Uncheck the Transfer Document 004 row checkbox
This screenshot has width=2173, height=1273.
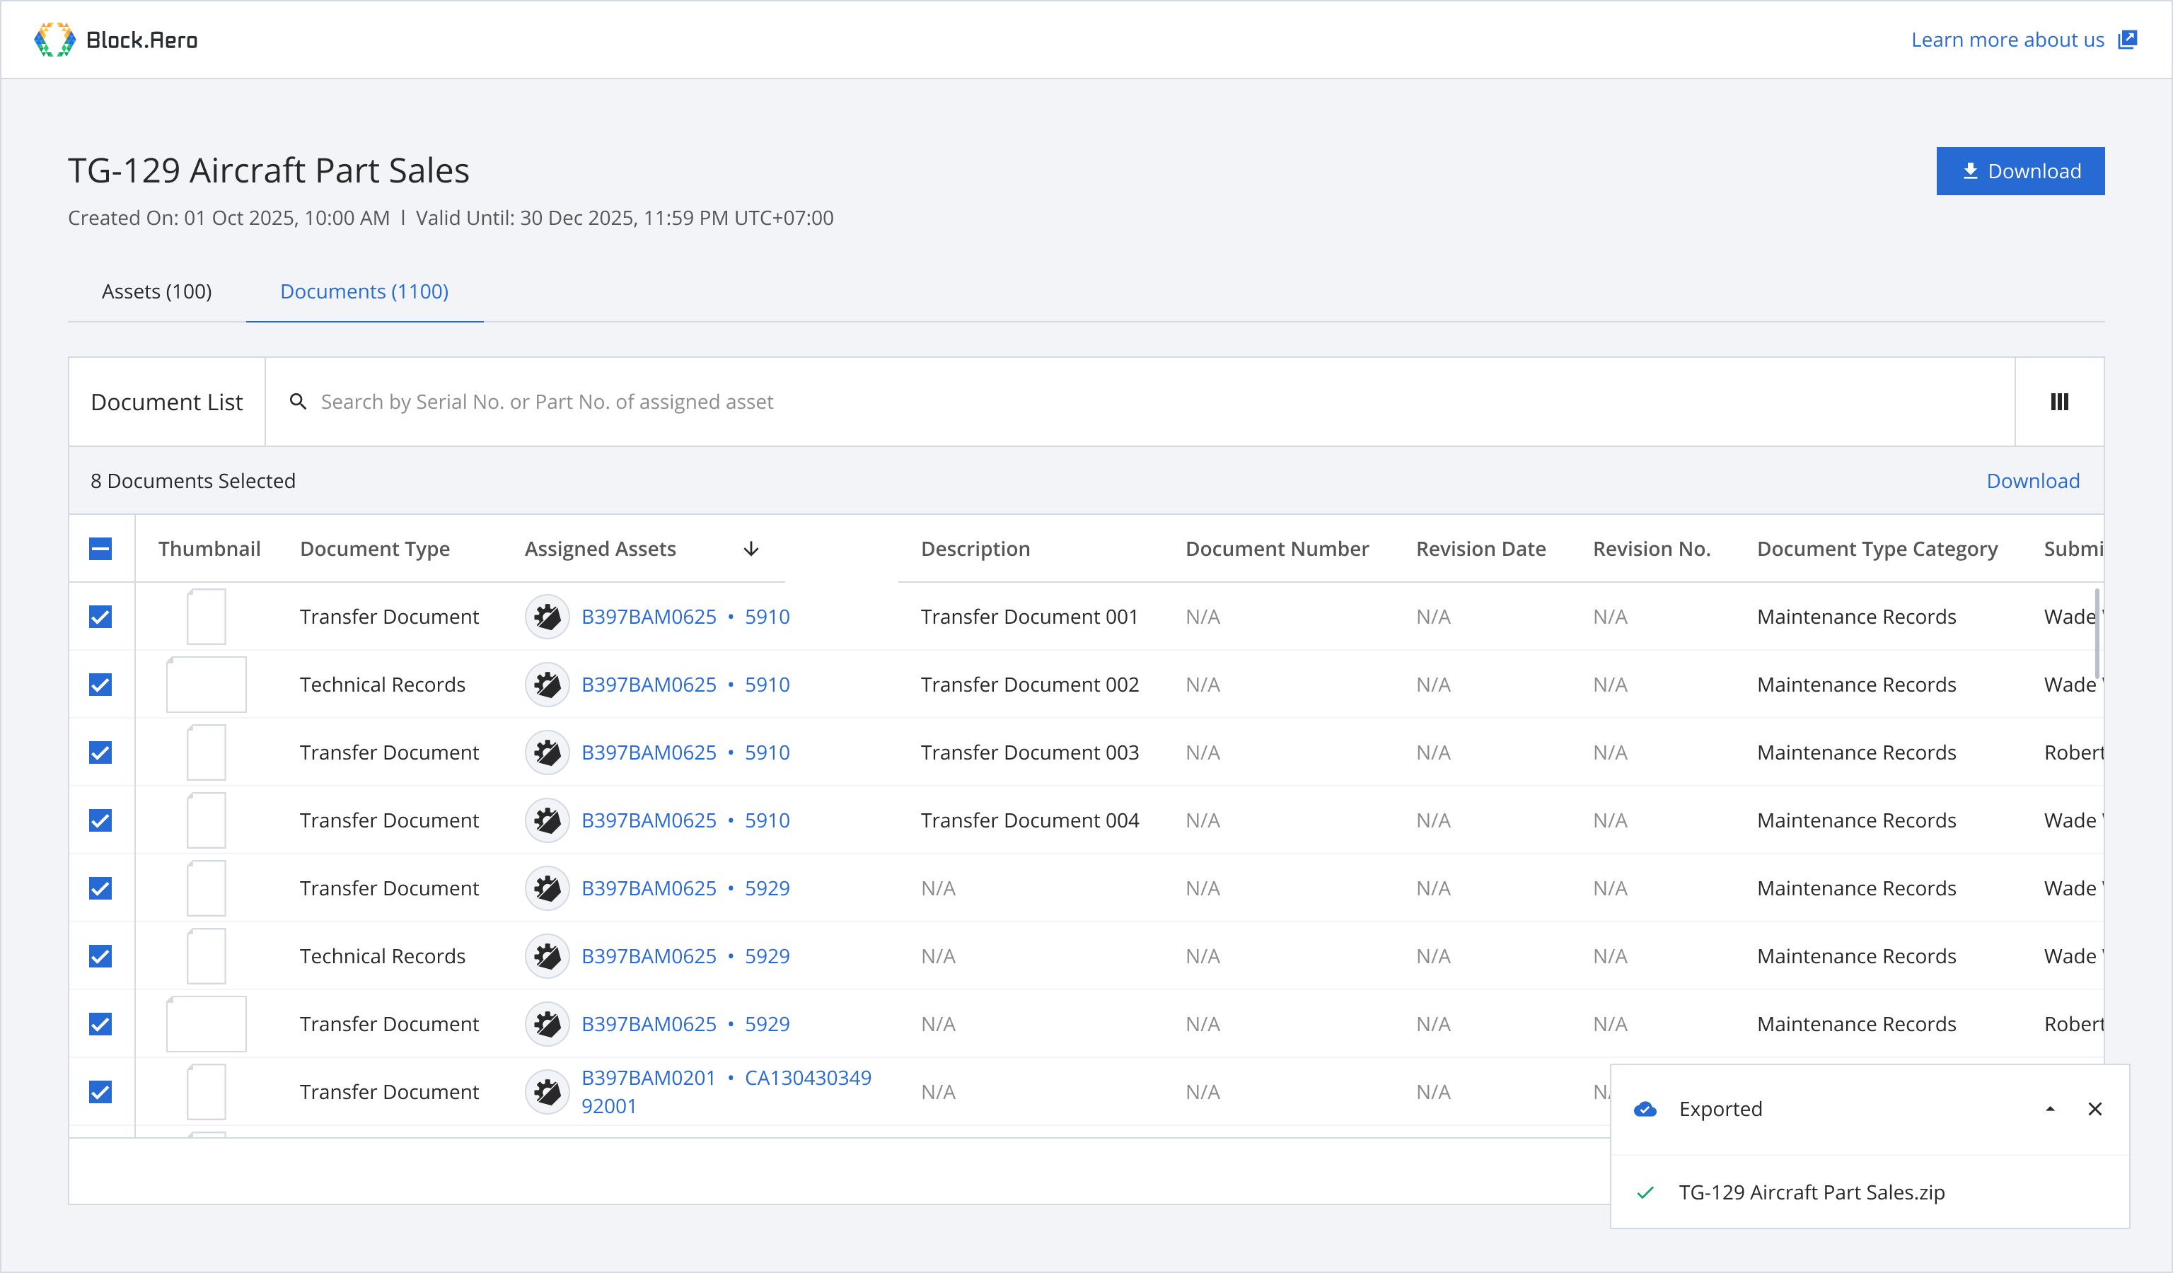point(101,820)
